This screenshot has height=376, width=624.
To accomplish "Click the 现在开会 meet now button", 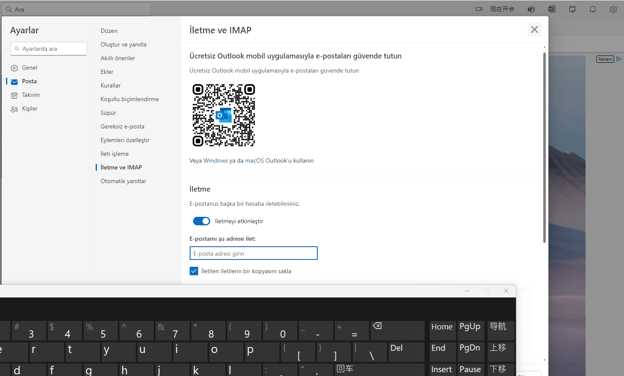I will [502, 9].
